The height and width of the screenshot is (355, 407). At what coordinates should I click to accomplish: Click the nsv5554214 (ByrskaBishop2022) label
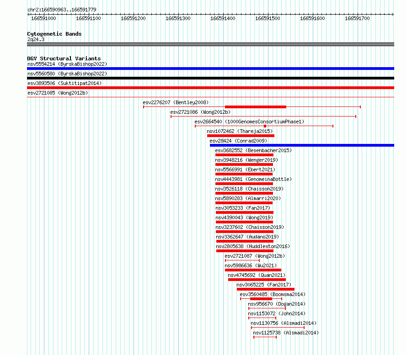tap(67, 64)
